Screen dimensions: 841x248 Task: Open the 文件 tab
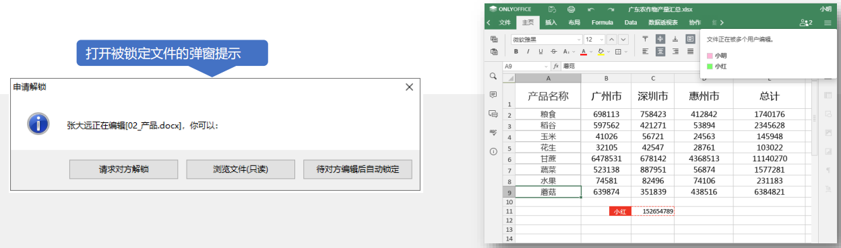click(x=505, y=23)
